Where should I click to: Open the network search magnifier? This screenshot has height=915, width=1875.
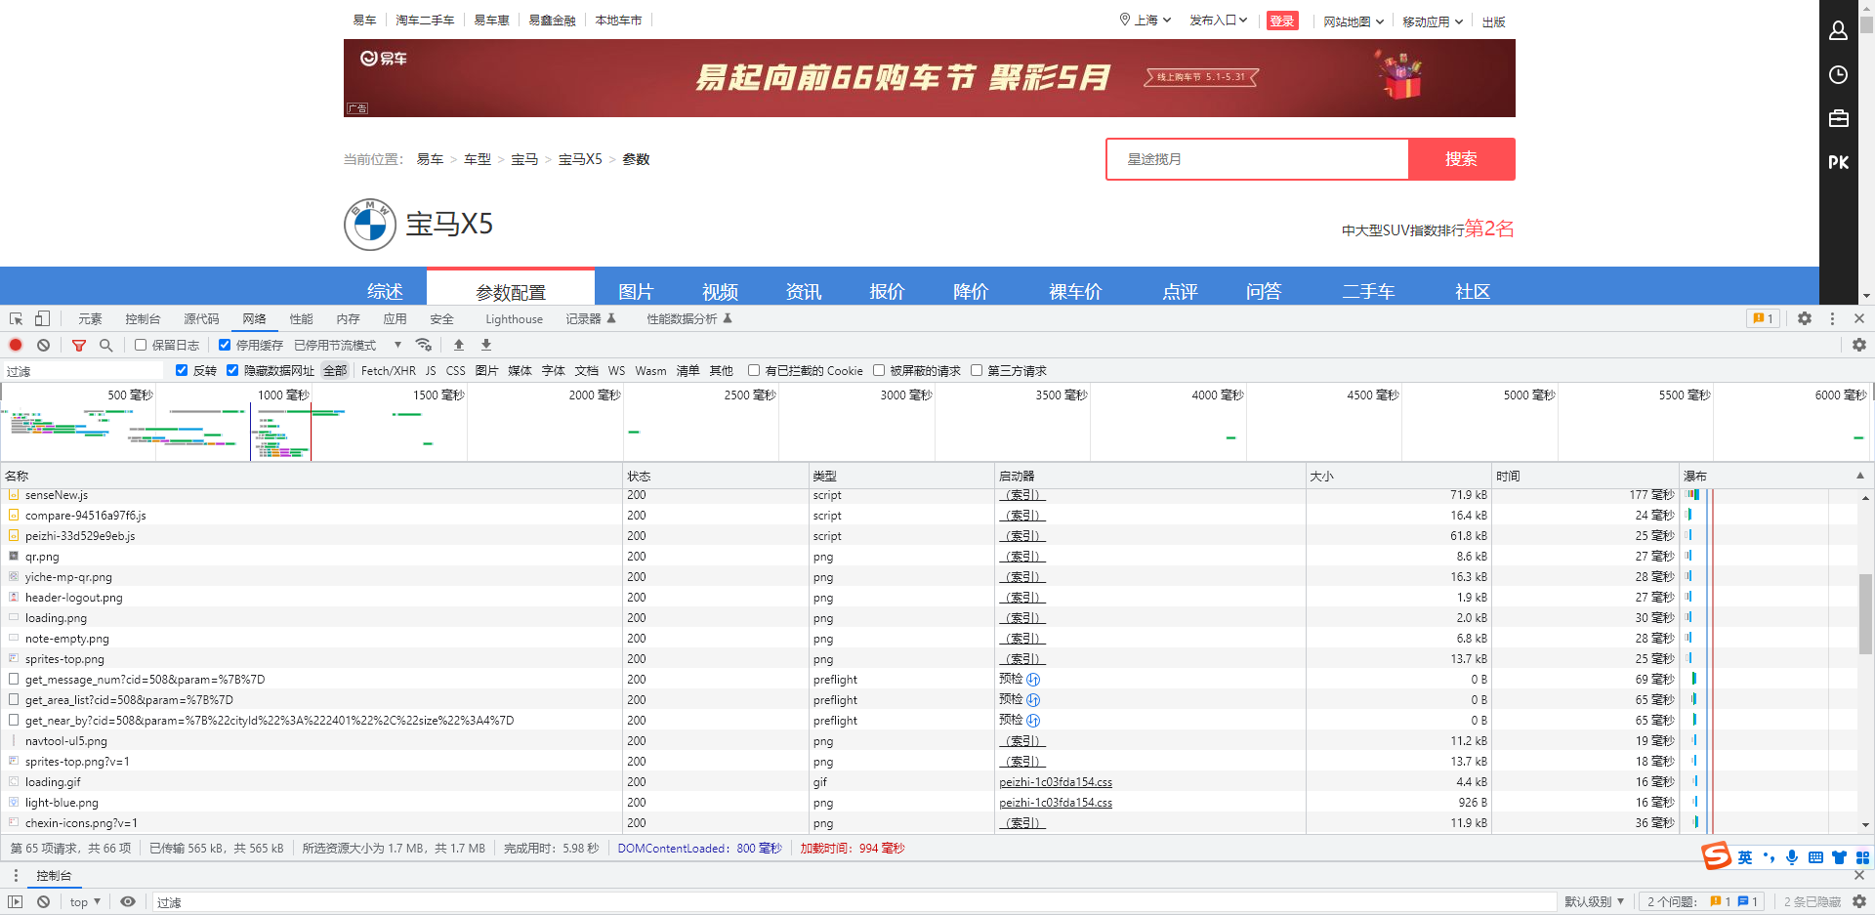pyautogui.click(x=106, y=345)
